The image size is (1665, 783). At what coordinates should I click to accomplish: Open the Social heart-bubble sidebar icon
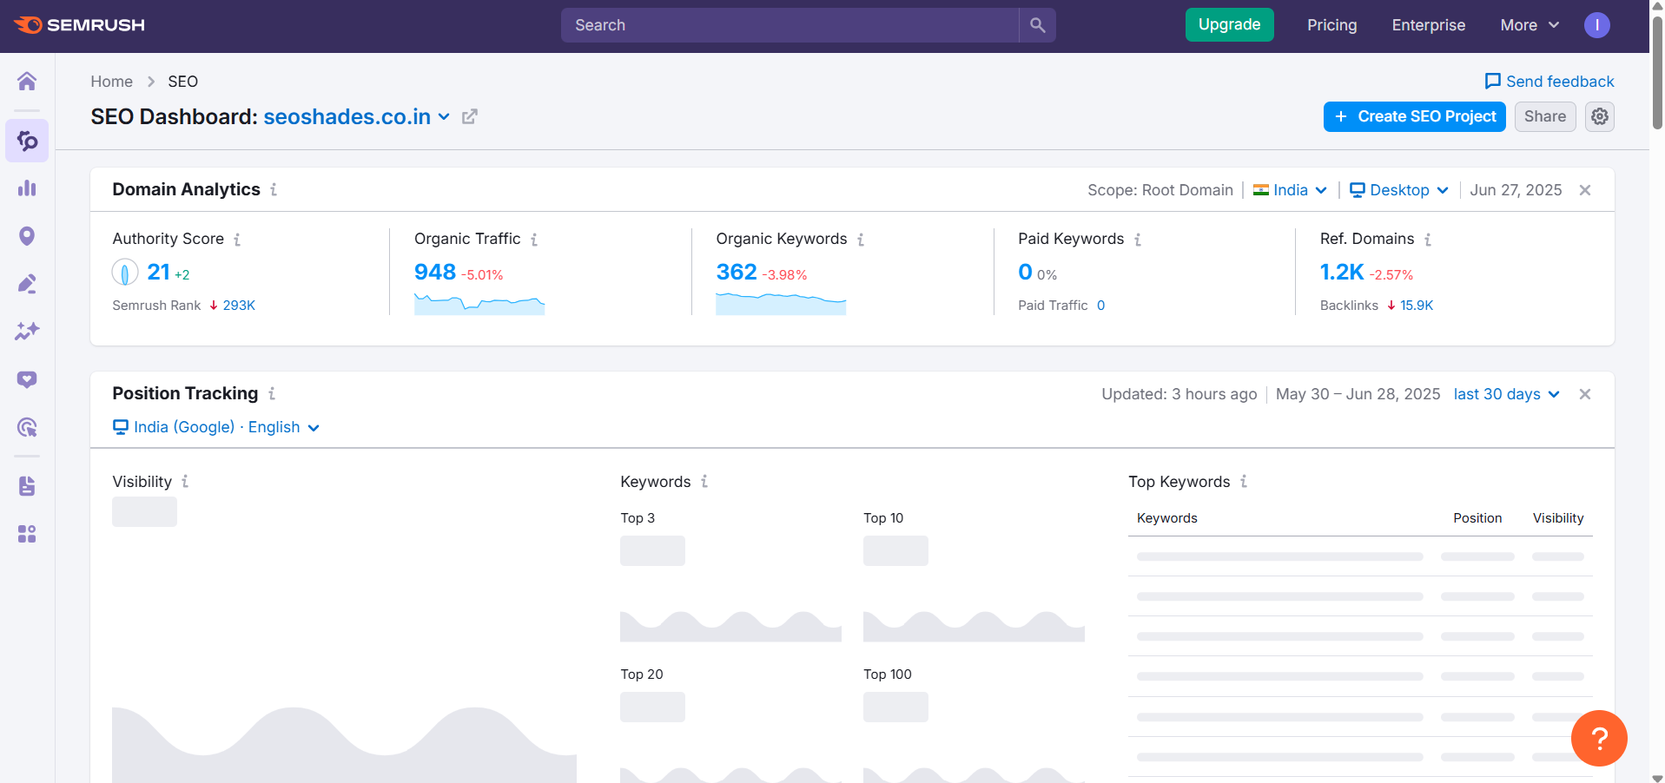click(x=27, y=379)
